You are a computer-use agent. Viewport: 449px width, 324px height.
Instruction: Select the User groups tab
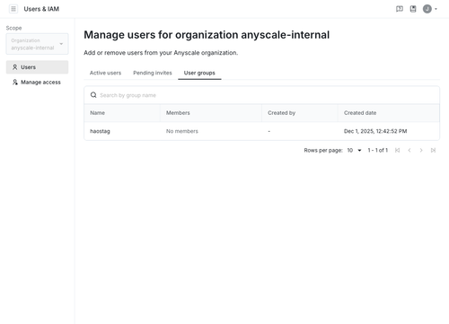(x=199, y=73)
